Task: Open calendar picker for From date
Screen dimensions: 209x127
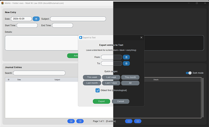Action: [126, 57]
